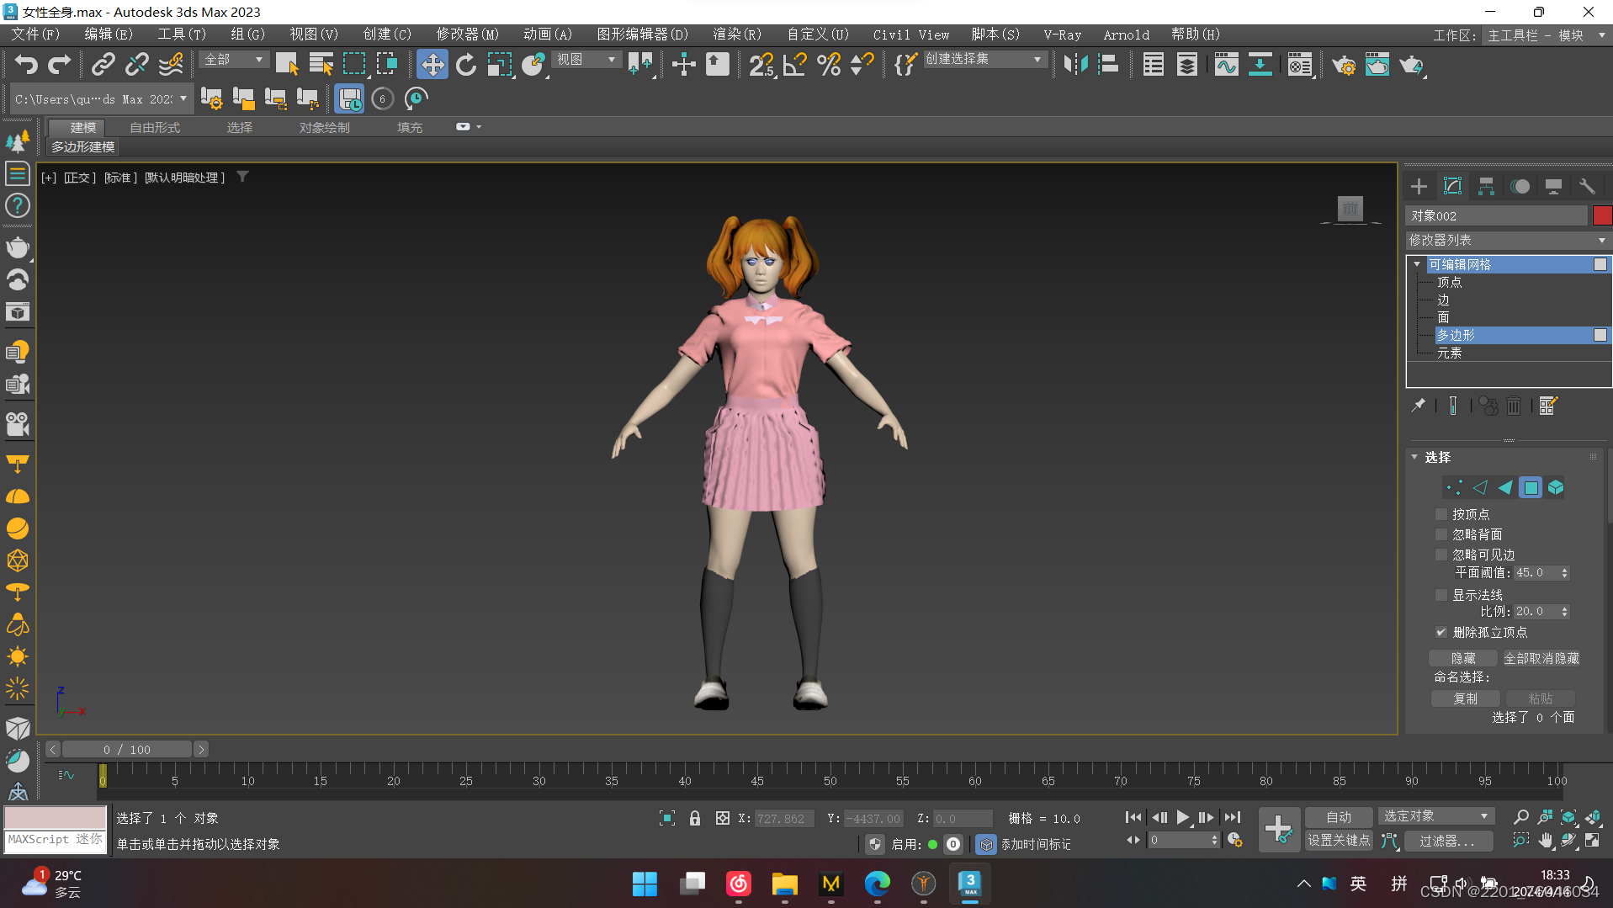Image resolution: width=1613 pixels, height=908 pixels.
Task: Enable the 忽略背面 checkbox
Action: coord(1441,534)
